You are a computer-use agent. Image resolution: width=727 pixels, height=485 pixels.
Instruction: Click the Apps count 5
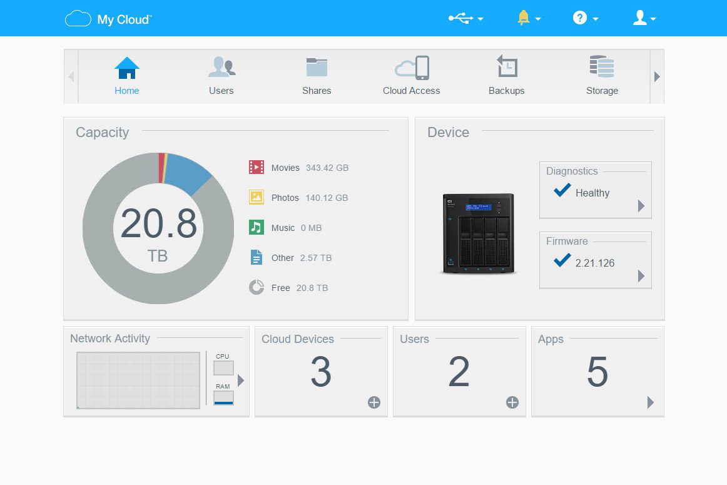(597, 372)
